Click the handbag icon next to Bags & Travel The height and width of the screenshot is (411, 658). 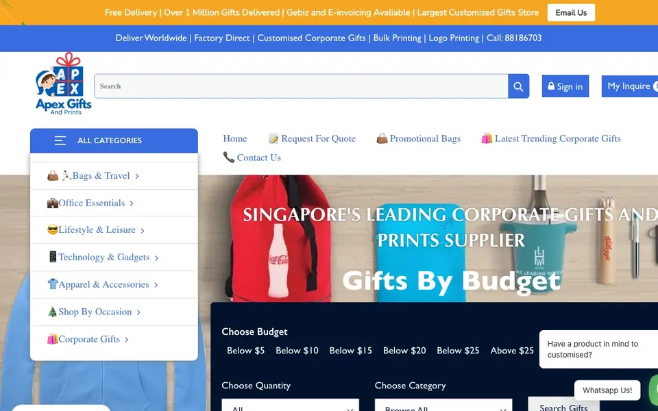[53, 176]
